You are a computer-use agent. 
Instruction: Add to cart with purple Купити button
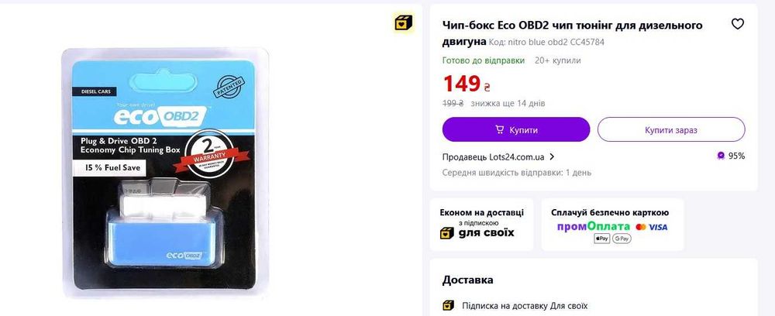516,130
